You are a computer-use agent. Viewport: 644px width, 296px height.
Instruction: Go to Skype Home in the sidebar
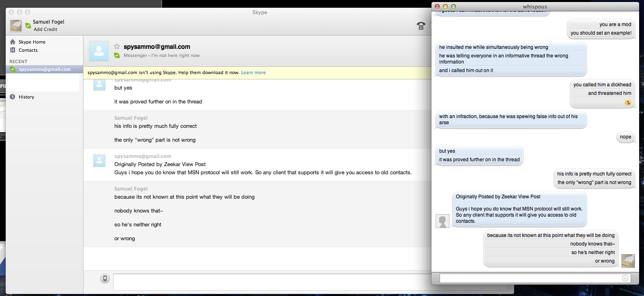tap(32, 42)
